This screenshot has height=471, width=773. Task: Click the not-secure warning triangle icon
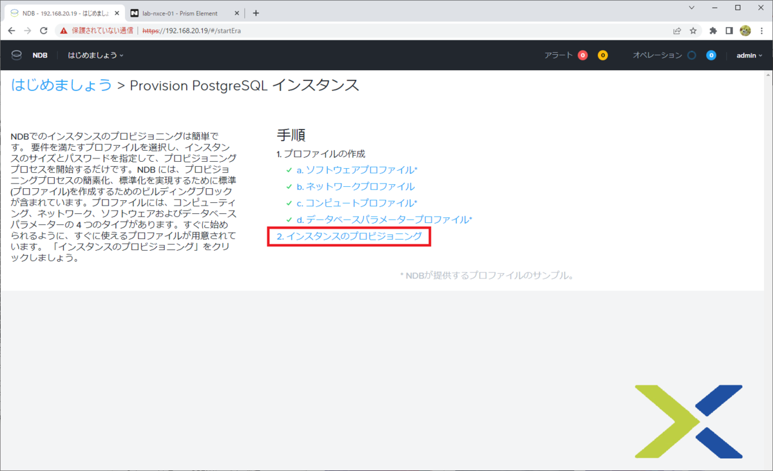64,30
